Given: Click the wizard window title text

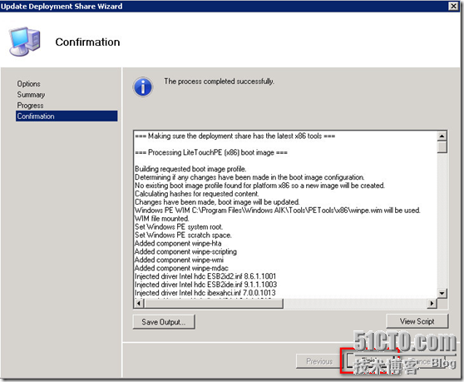Looking at the screenshot, I should click(x=62, y=6).
